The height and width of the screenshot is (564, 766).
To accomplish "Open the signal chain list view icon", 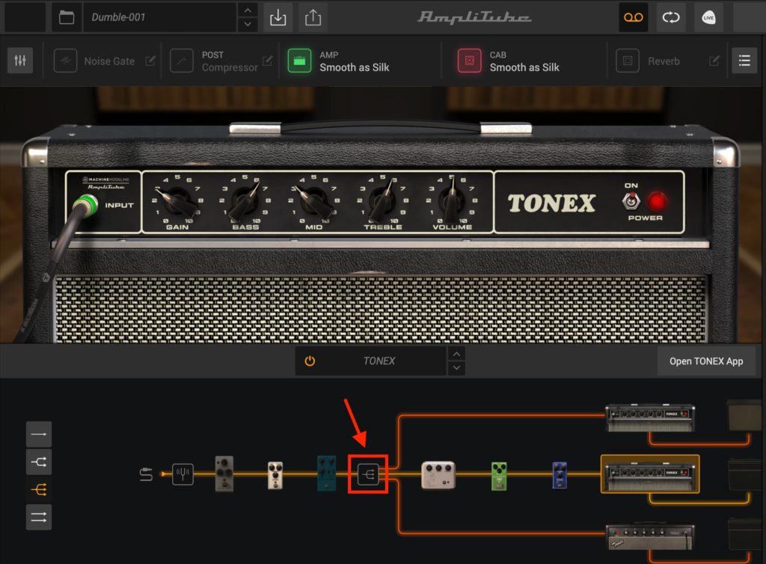I will [744, 60].
